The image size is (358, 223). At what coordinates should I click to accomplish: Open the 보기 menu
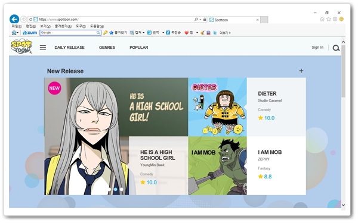45,26
